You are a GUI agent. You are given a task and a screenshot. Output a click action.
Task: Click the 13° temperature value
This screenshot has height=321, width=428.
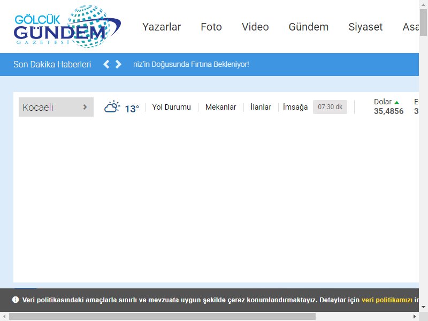(132, 109)
